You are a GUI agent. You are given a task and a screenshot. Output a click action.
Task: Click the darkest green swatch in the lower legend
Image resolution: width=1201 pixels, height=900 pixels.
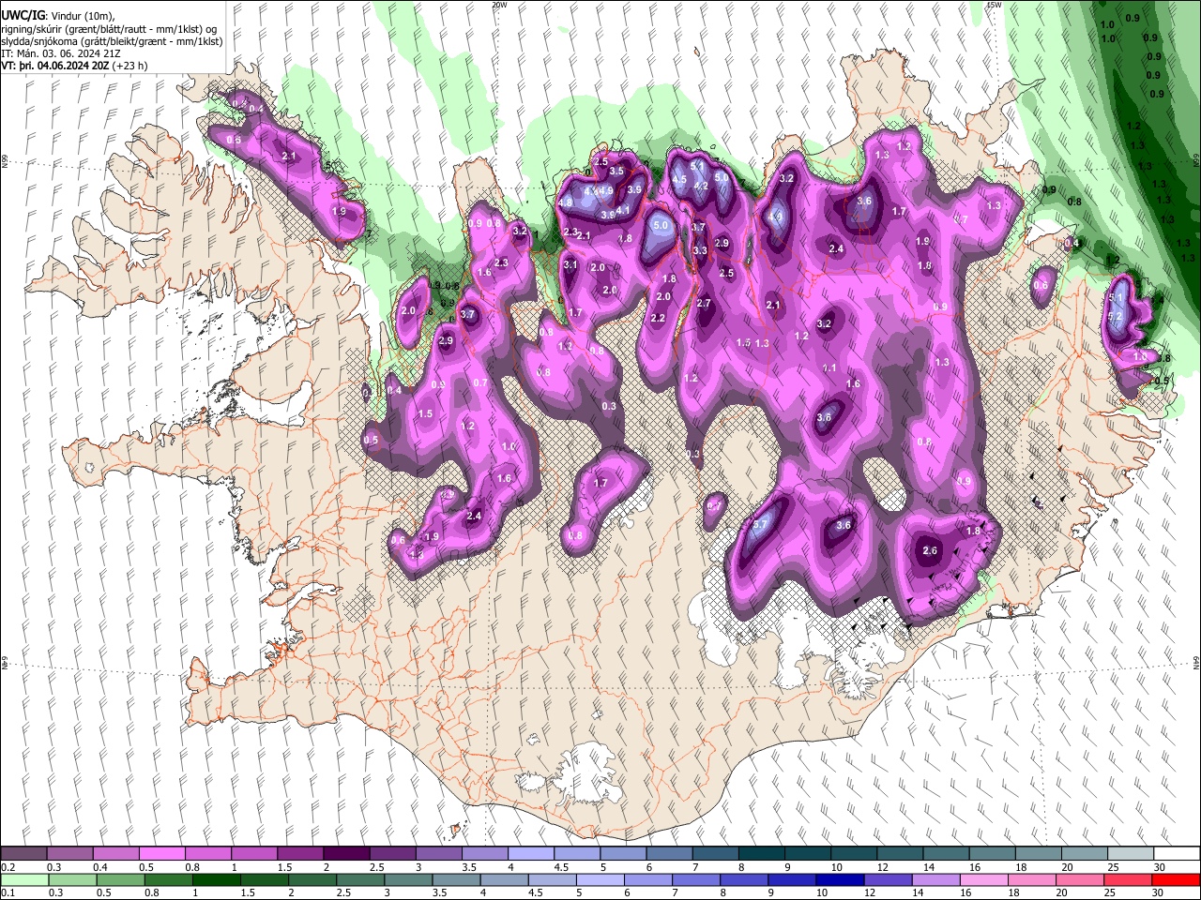[216, 879]
